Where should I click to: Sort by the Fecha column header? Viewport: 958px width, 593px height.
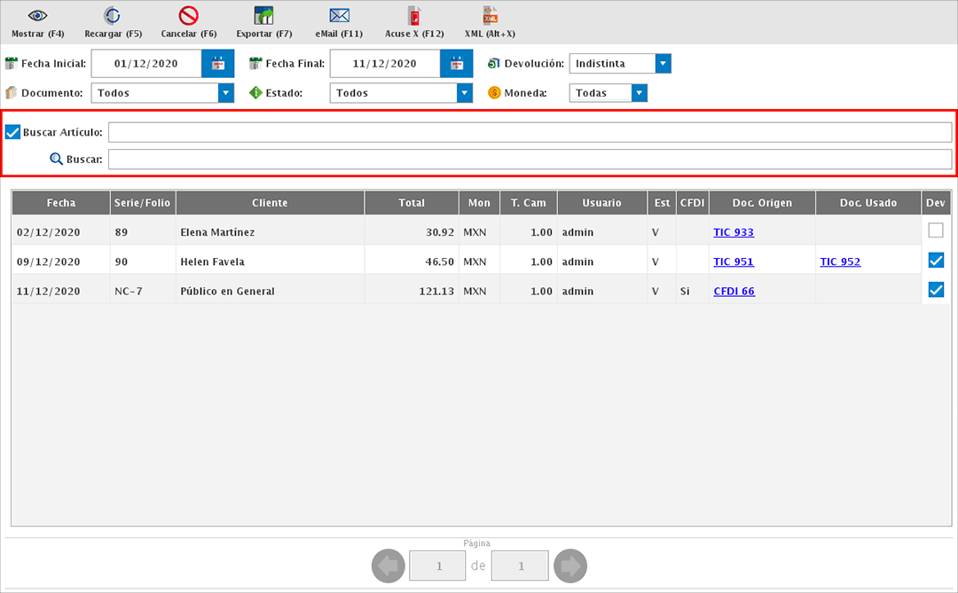[61, 203]
